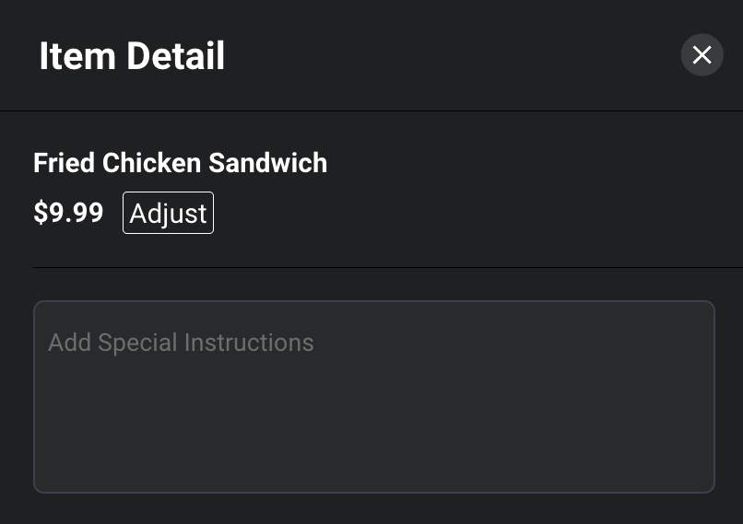Click the Adjust price button
This screenshot has height=524, width=743.
click(168, 213)
